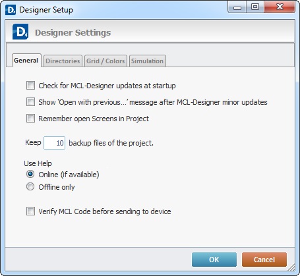Dismiss the dialog with Cancel

coord(264,260)
